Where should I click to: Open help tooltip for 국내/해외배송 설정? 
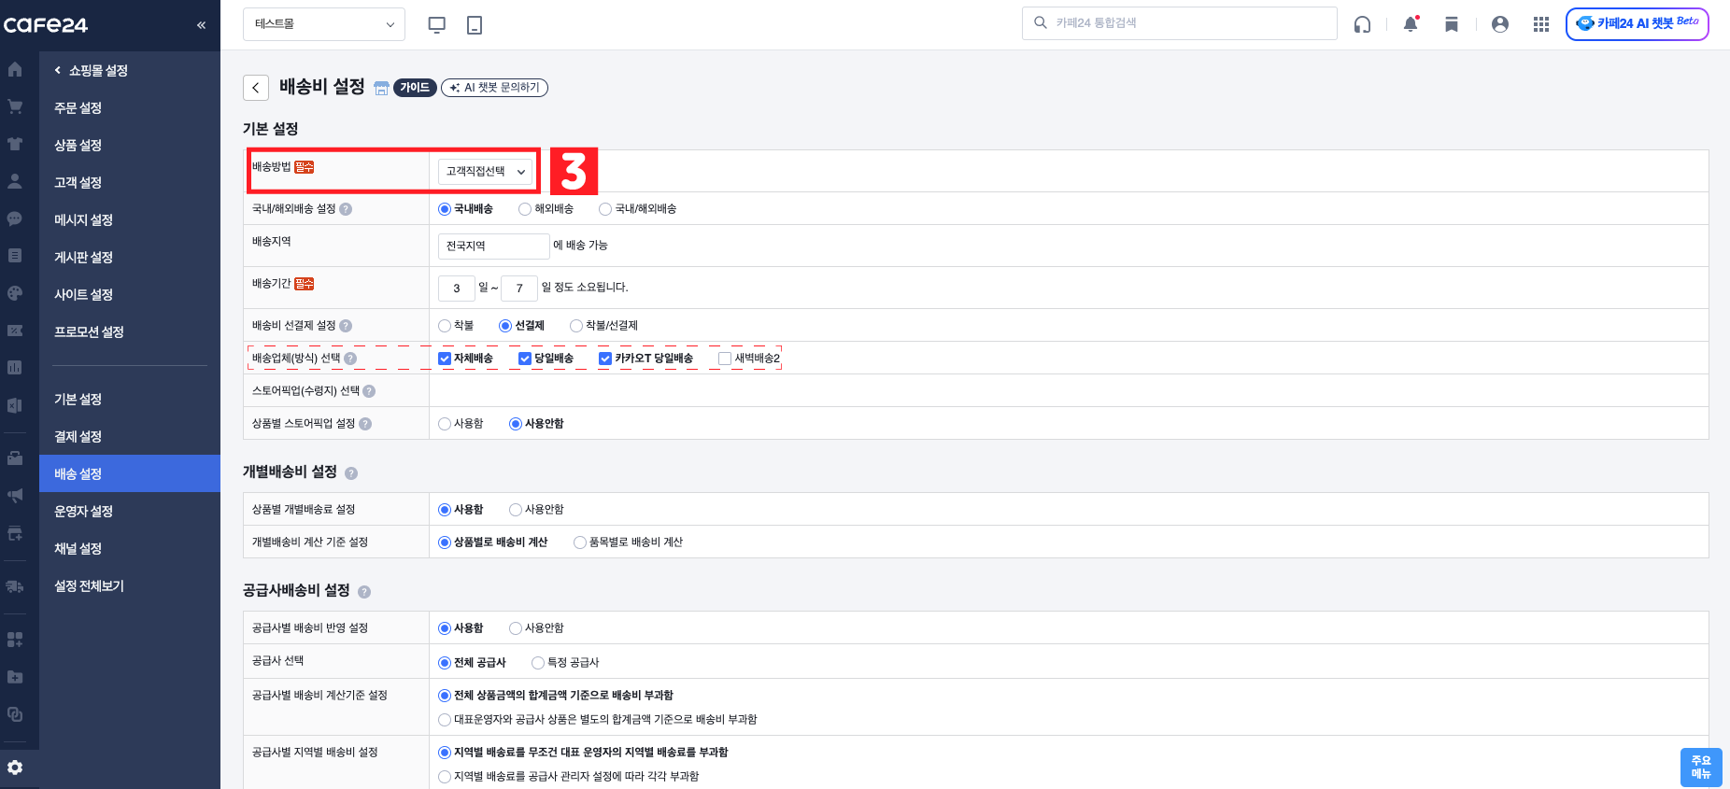346,209
